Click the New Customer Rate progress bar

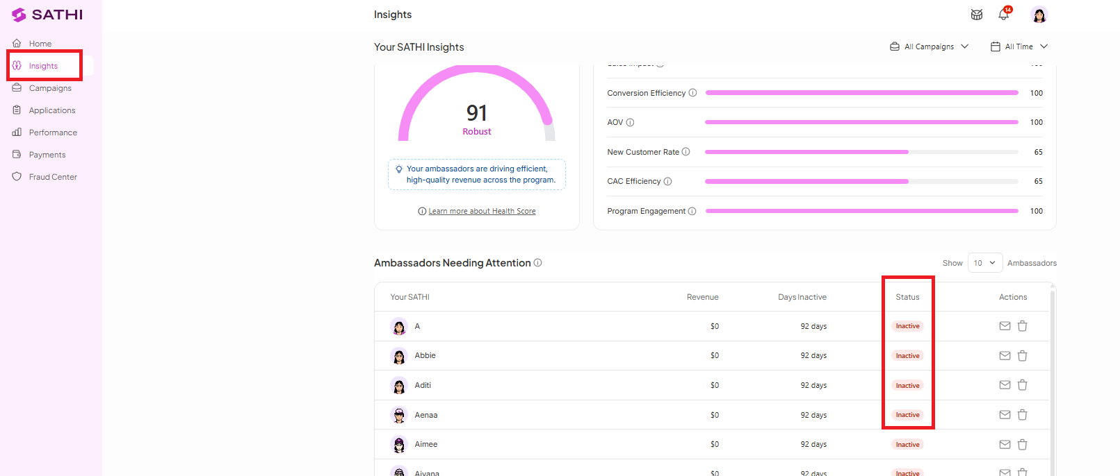tap(862, 152)
